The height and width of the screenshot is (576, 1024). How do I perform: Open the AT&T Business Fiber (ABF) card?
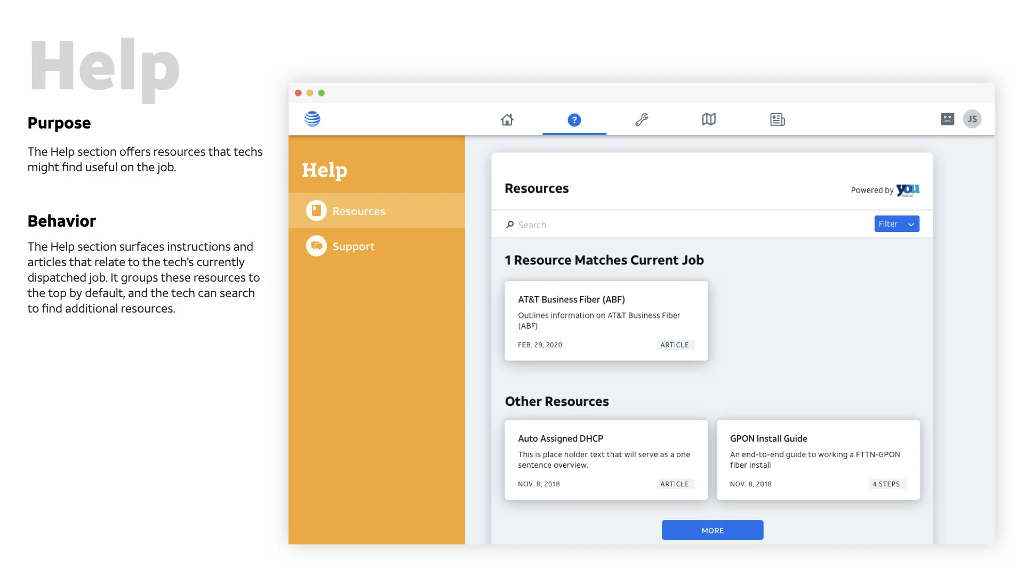point(606,321)
